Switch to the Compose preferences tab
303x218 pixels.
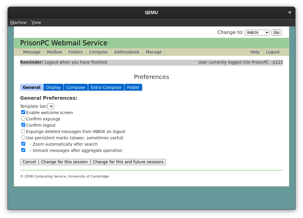pyautogui.click(x=76, y=87)
